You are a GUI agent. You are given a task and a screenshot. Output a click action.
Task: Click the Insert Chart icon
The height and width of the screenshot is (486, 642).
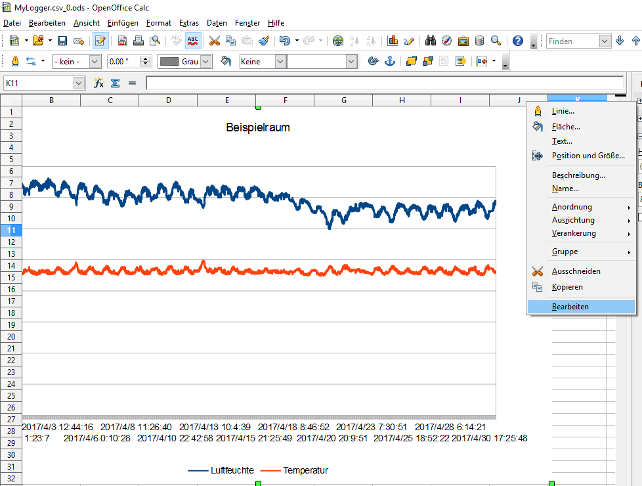pos(393,41)
